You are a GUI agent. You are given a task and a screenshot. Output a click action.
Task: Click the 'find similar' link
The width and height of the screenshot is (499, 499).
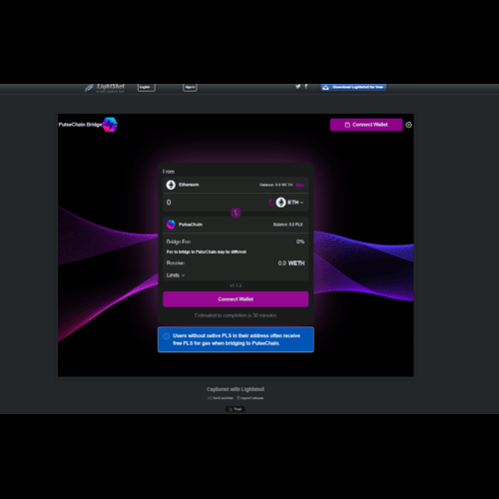point(221,398)
